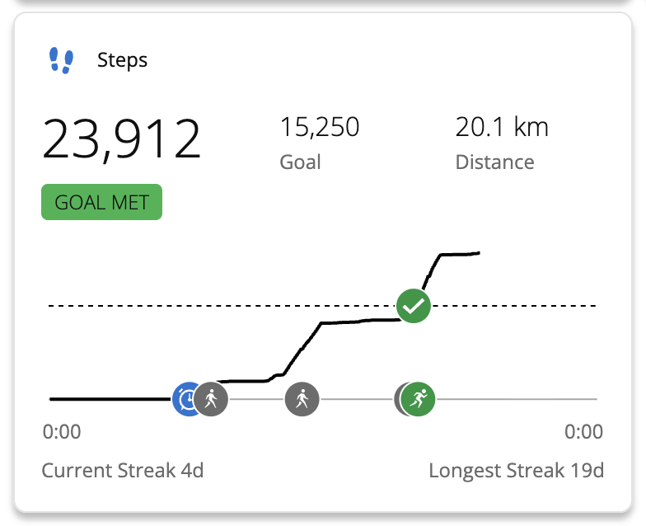
Task: Select the first gray walking activity icon
Action: [213, 399]
